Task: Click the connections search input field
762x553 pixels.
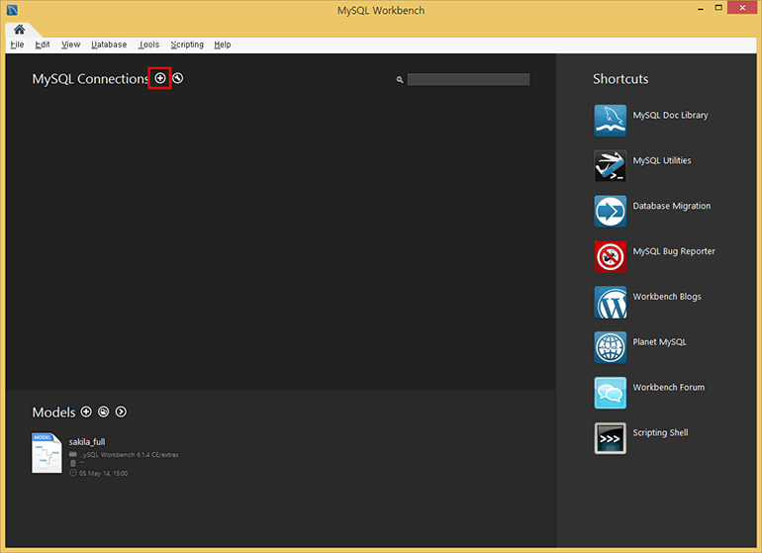Action: pyautogui.click(x=468, y=79)
